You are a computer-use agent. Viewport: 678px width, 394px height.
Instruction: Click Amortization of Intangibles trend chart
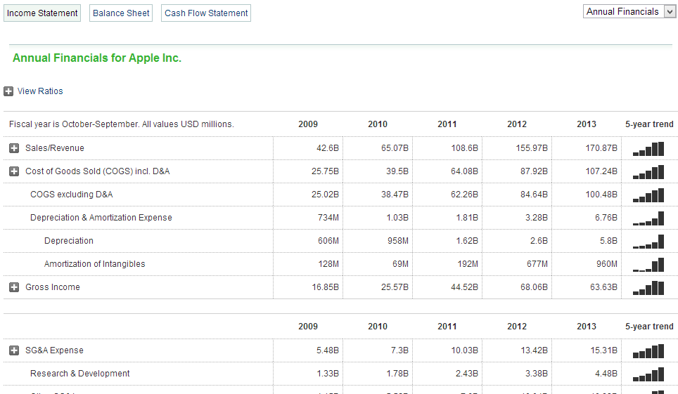pyautogui.click(x=648, y=264)
